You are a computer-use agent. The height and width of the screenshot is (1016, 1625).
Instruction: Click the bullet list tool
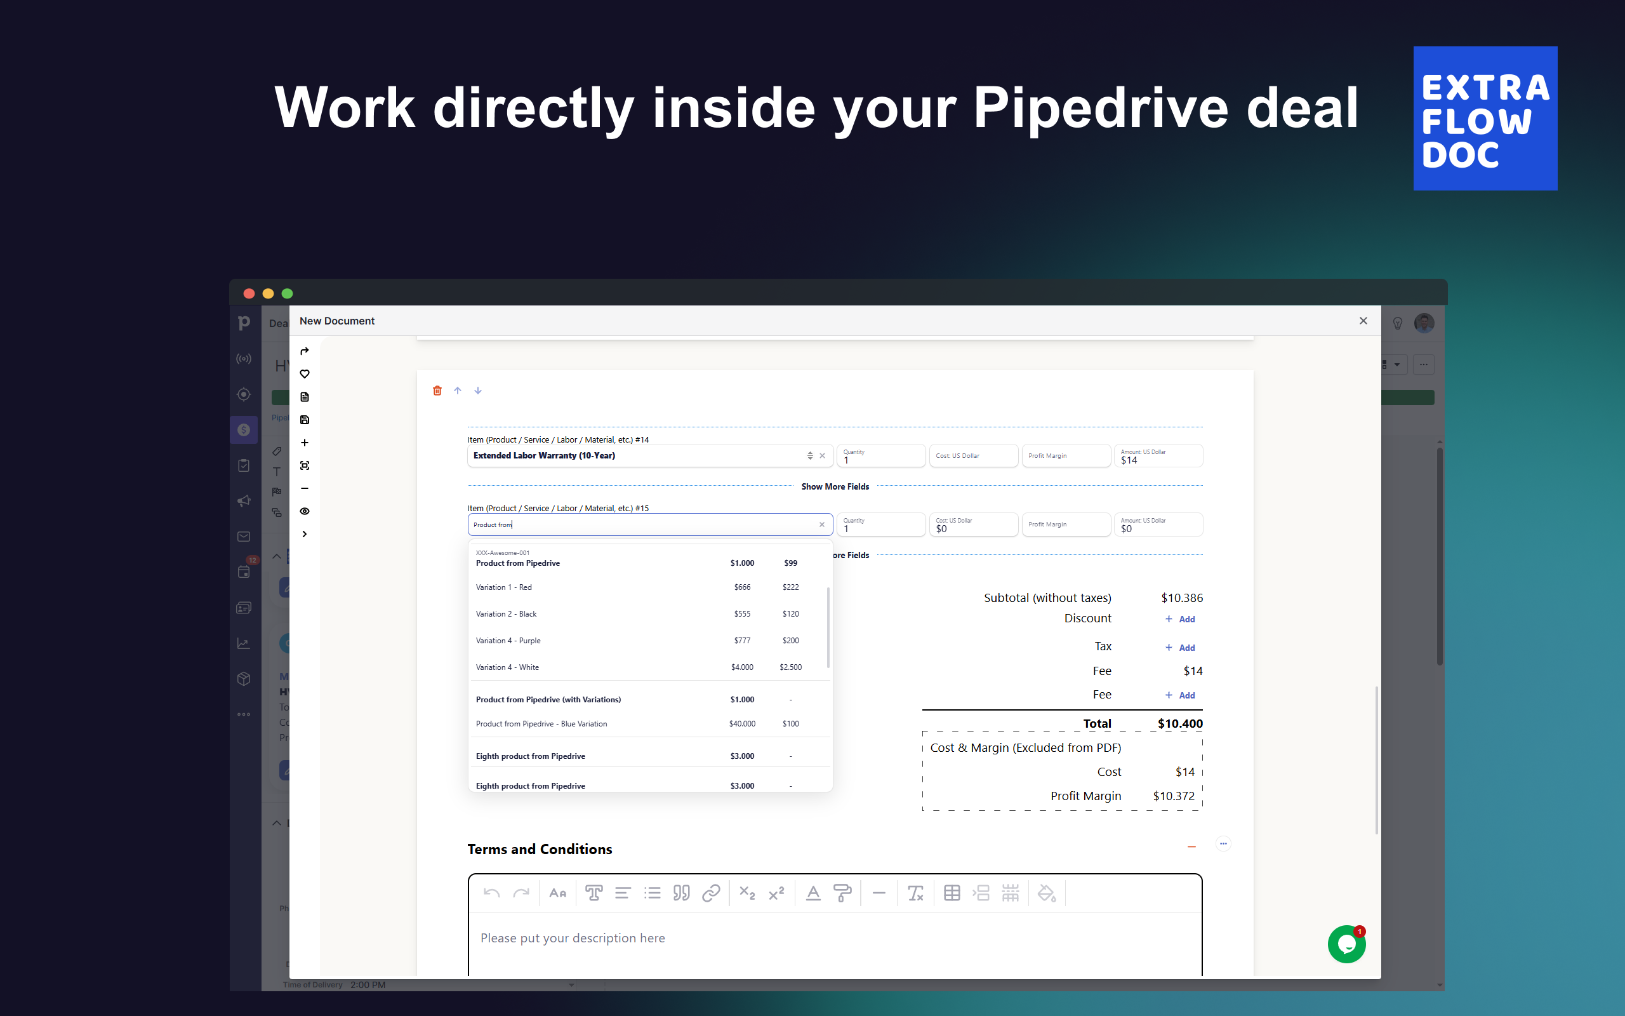[652, 893]
